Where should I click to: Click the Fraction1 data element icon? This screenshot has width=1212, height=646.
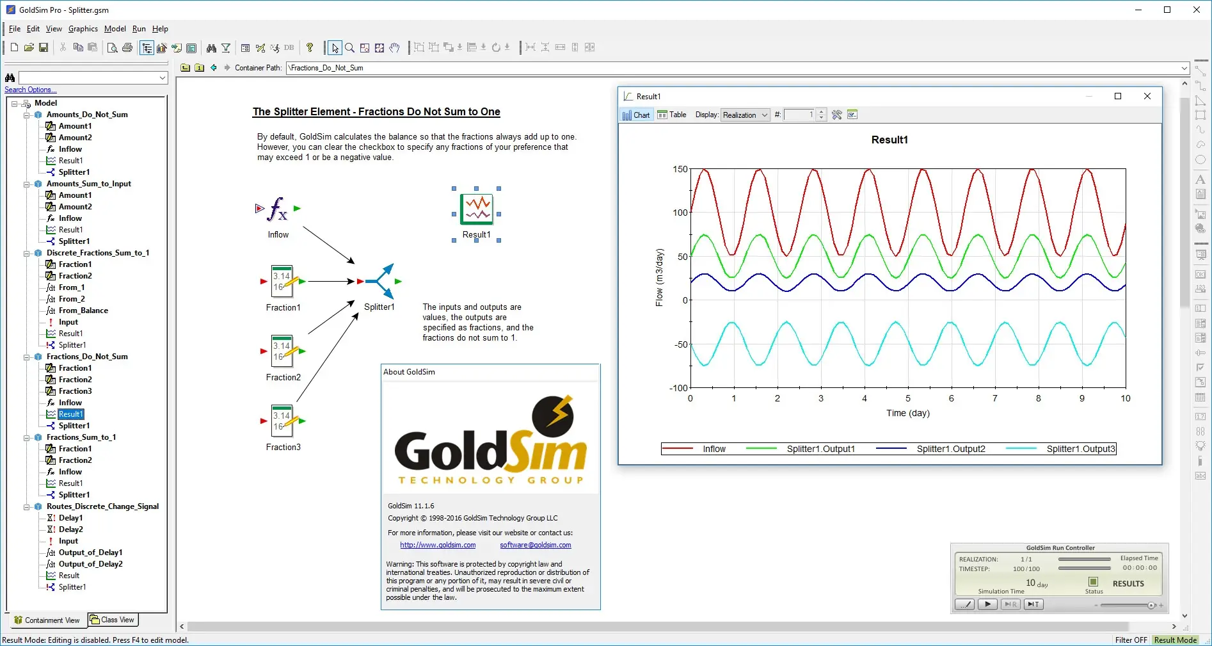(282, 281)
